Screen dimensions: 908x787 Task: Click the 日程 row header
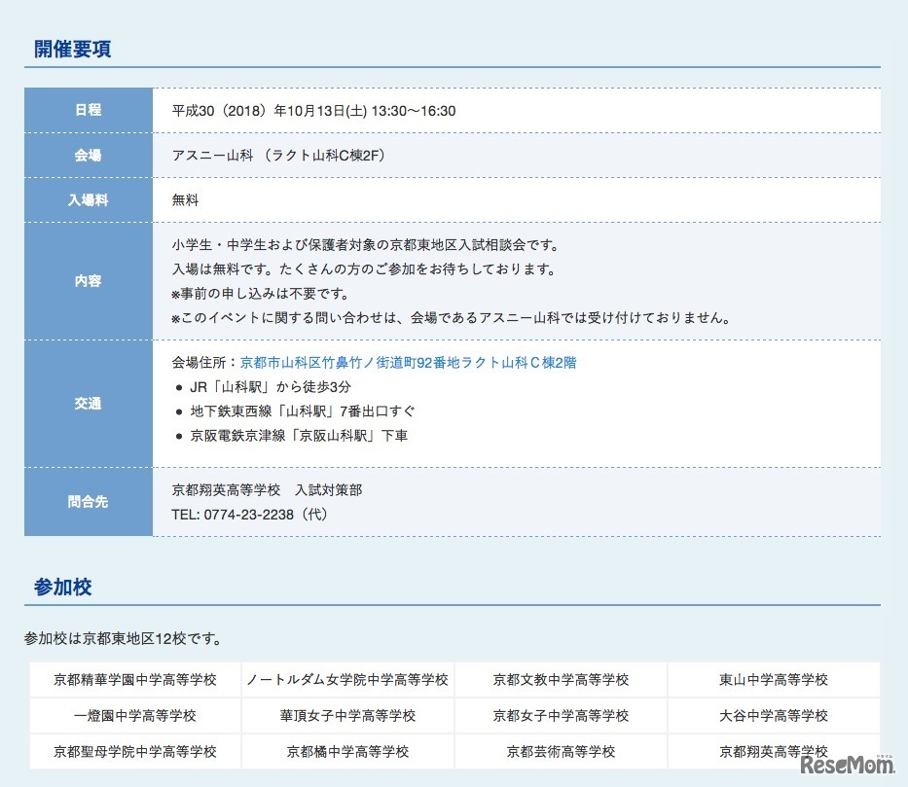point(88,110)
